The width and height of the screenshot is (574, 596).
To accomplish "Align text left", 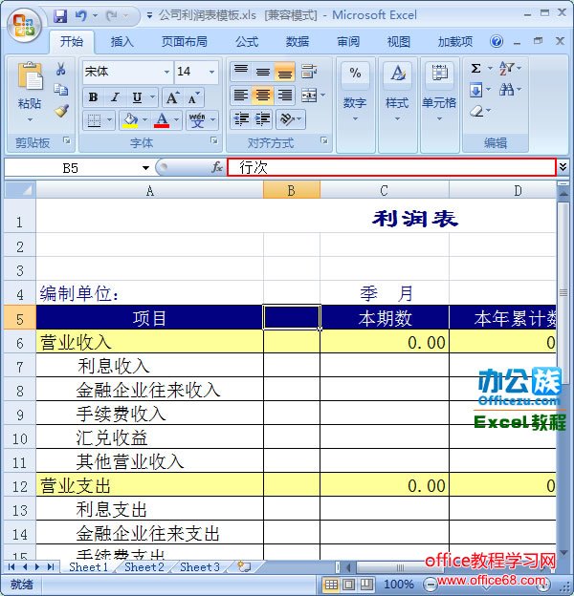I will click(240, 95).
